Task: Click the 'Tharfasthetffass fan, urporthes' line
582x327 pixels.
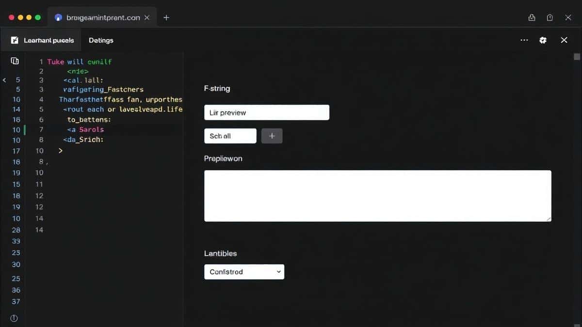Action: 121,99
